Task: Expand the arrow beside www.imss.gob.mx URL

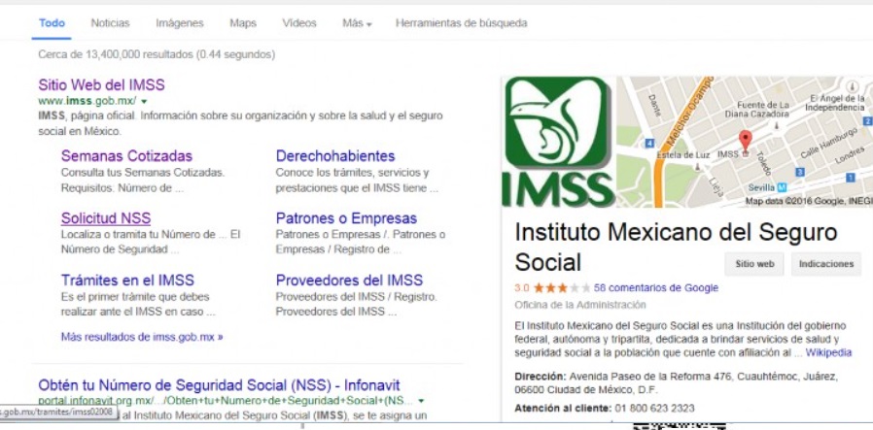Action: 144,101
